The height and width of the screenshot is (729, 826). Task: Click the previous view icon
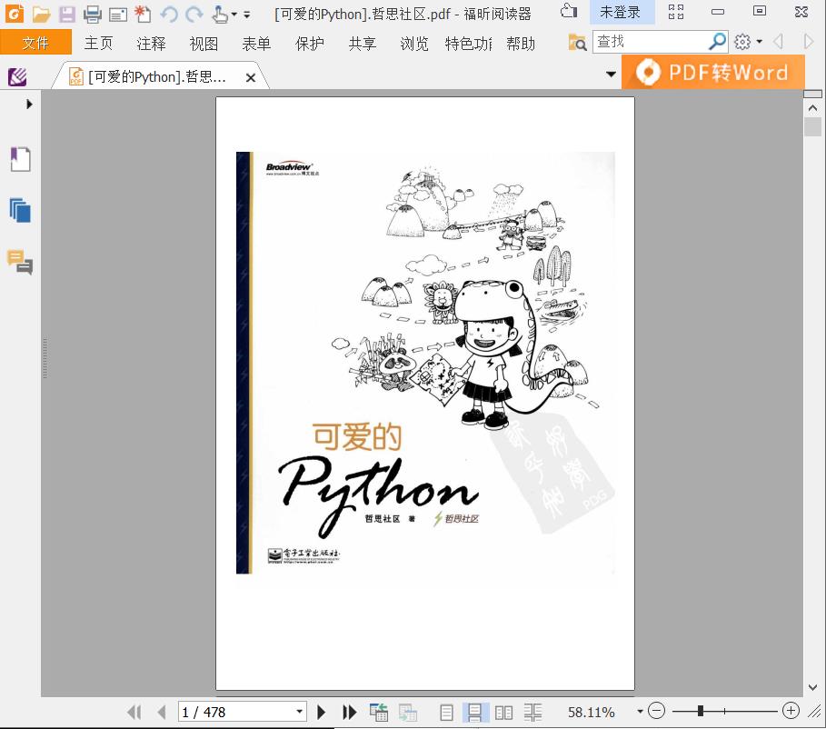379,712
